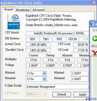This screenshot has height=101, width=97.
Task: Open the Maximal voltage 1.004V combo box
Action: click(x=80, y=79)
